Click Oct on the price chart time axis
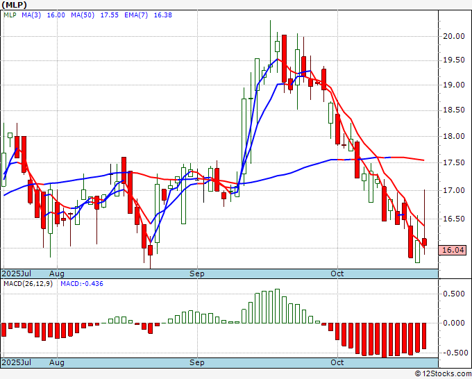 [337, 273]
